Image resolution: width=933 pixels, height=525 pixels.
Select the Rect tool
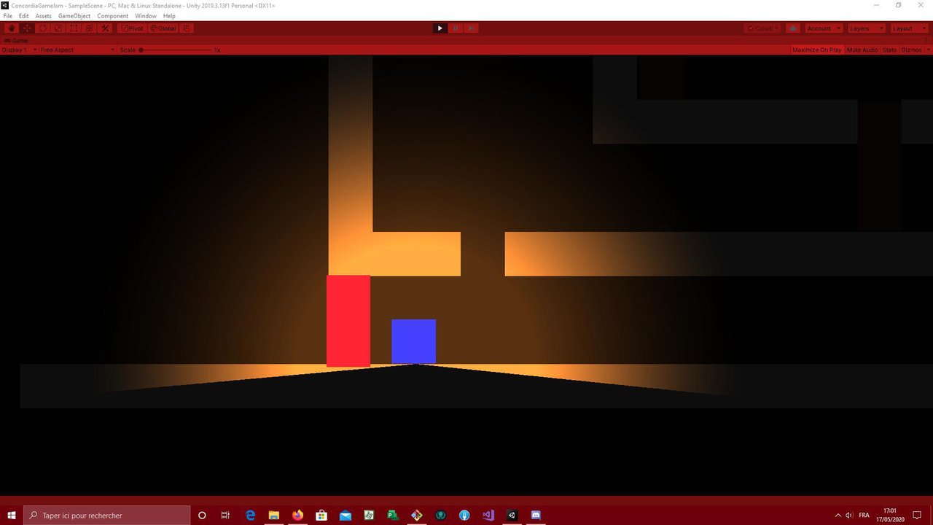tap(74, 28)
